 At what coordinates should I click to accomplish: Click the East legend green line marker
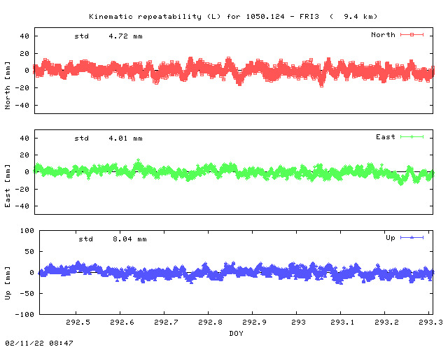(x=412, y=137)
